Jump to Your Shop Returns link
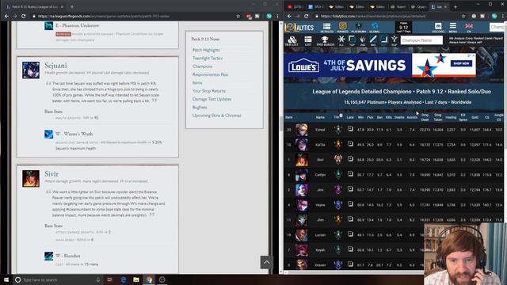This screenshot has width=507, height=285. pyautogui.click(x=209, y=91)
